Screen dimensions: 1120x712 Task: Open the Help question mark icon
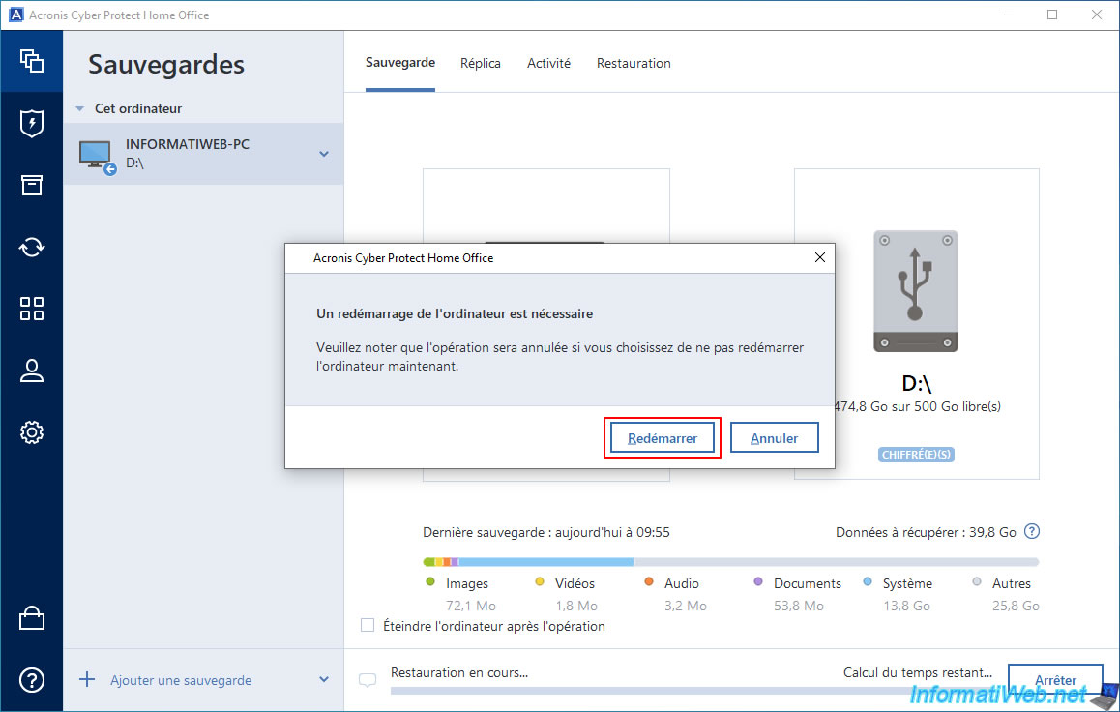pos(32,680)
